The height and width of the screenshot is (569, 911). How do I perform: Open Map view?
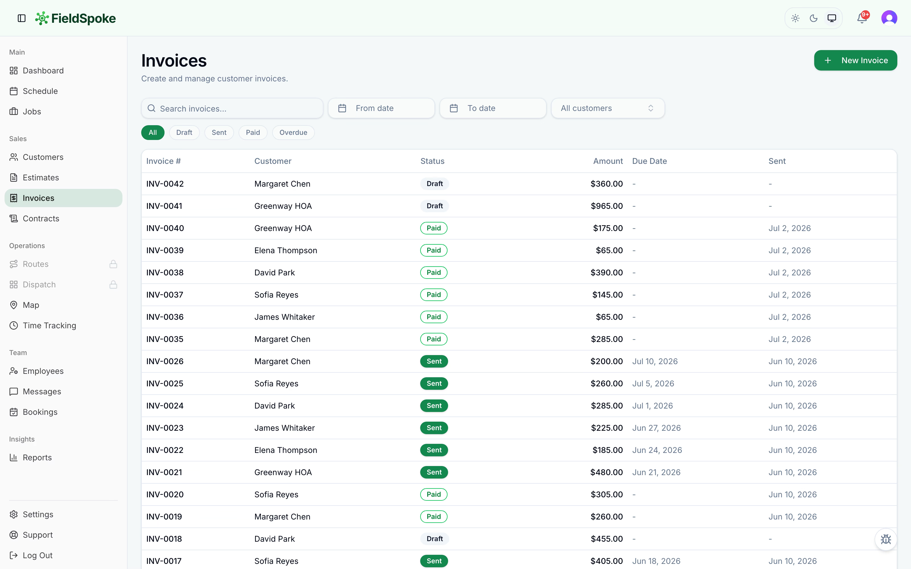tap(63, 305)
